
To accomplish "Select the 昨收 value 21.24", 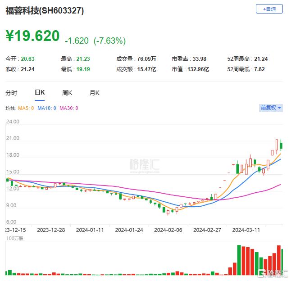I will point(27,69).
